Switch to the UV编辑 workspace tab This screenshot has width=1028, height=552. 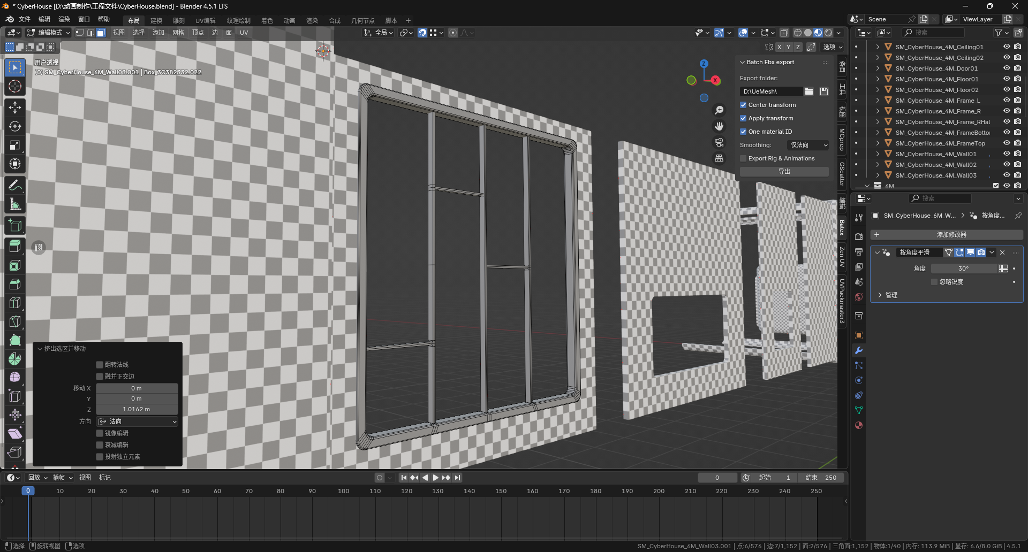click(206, 21)
